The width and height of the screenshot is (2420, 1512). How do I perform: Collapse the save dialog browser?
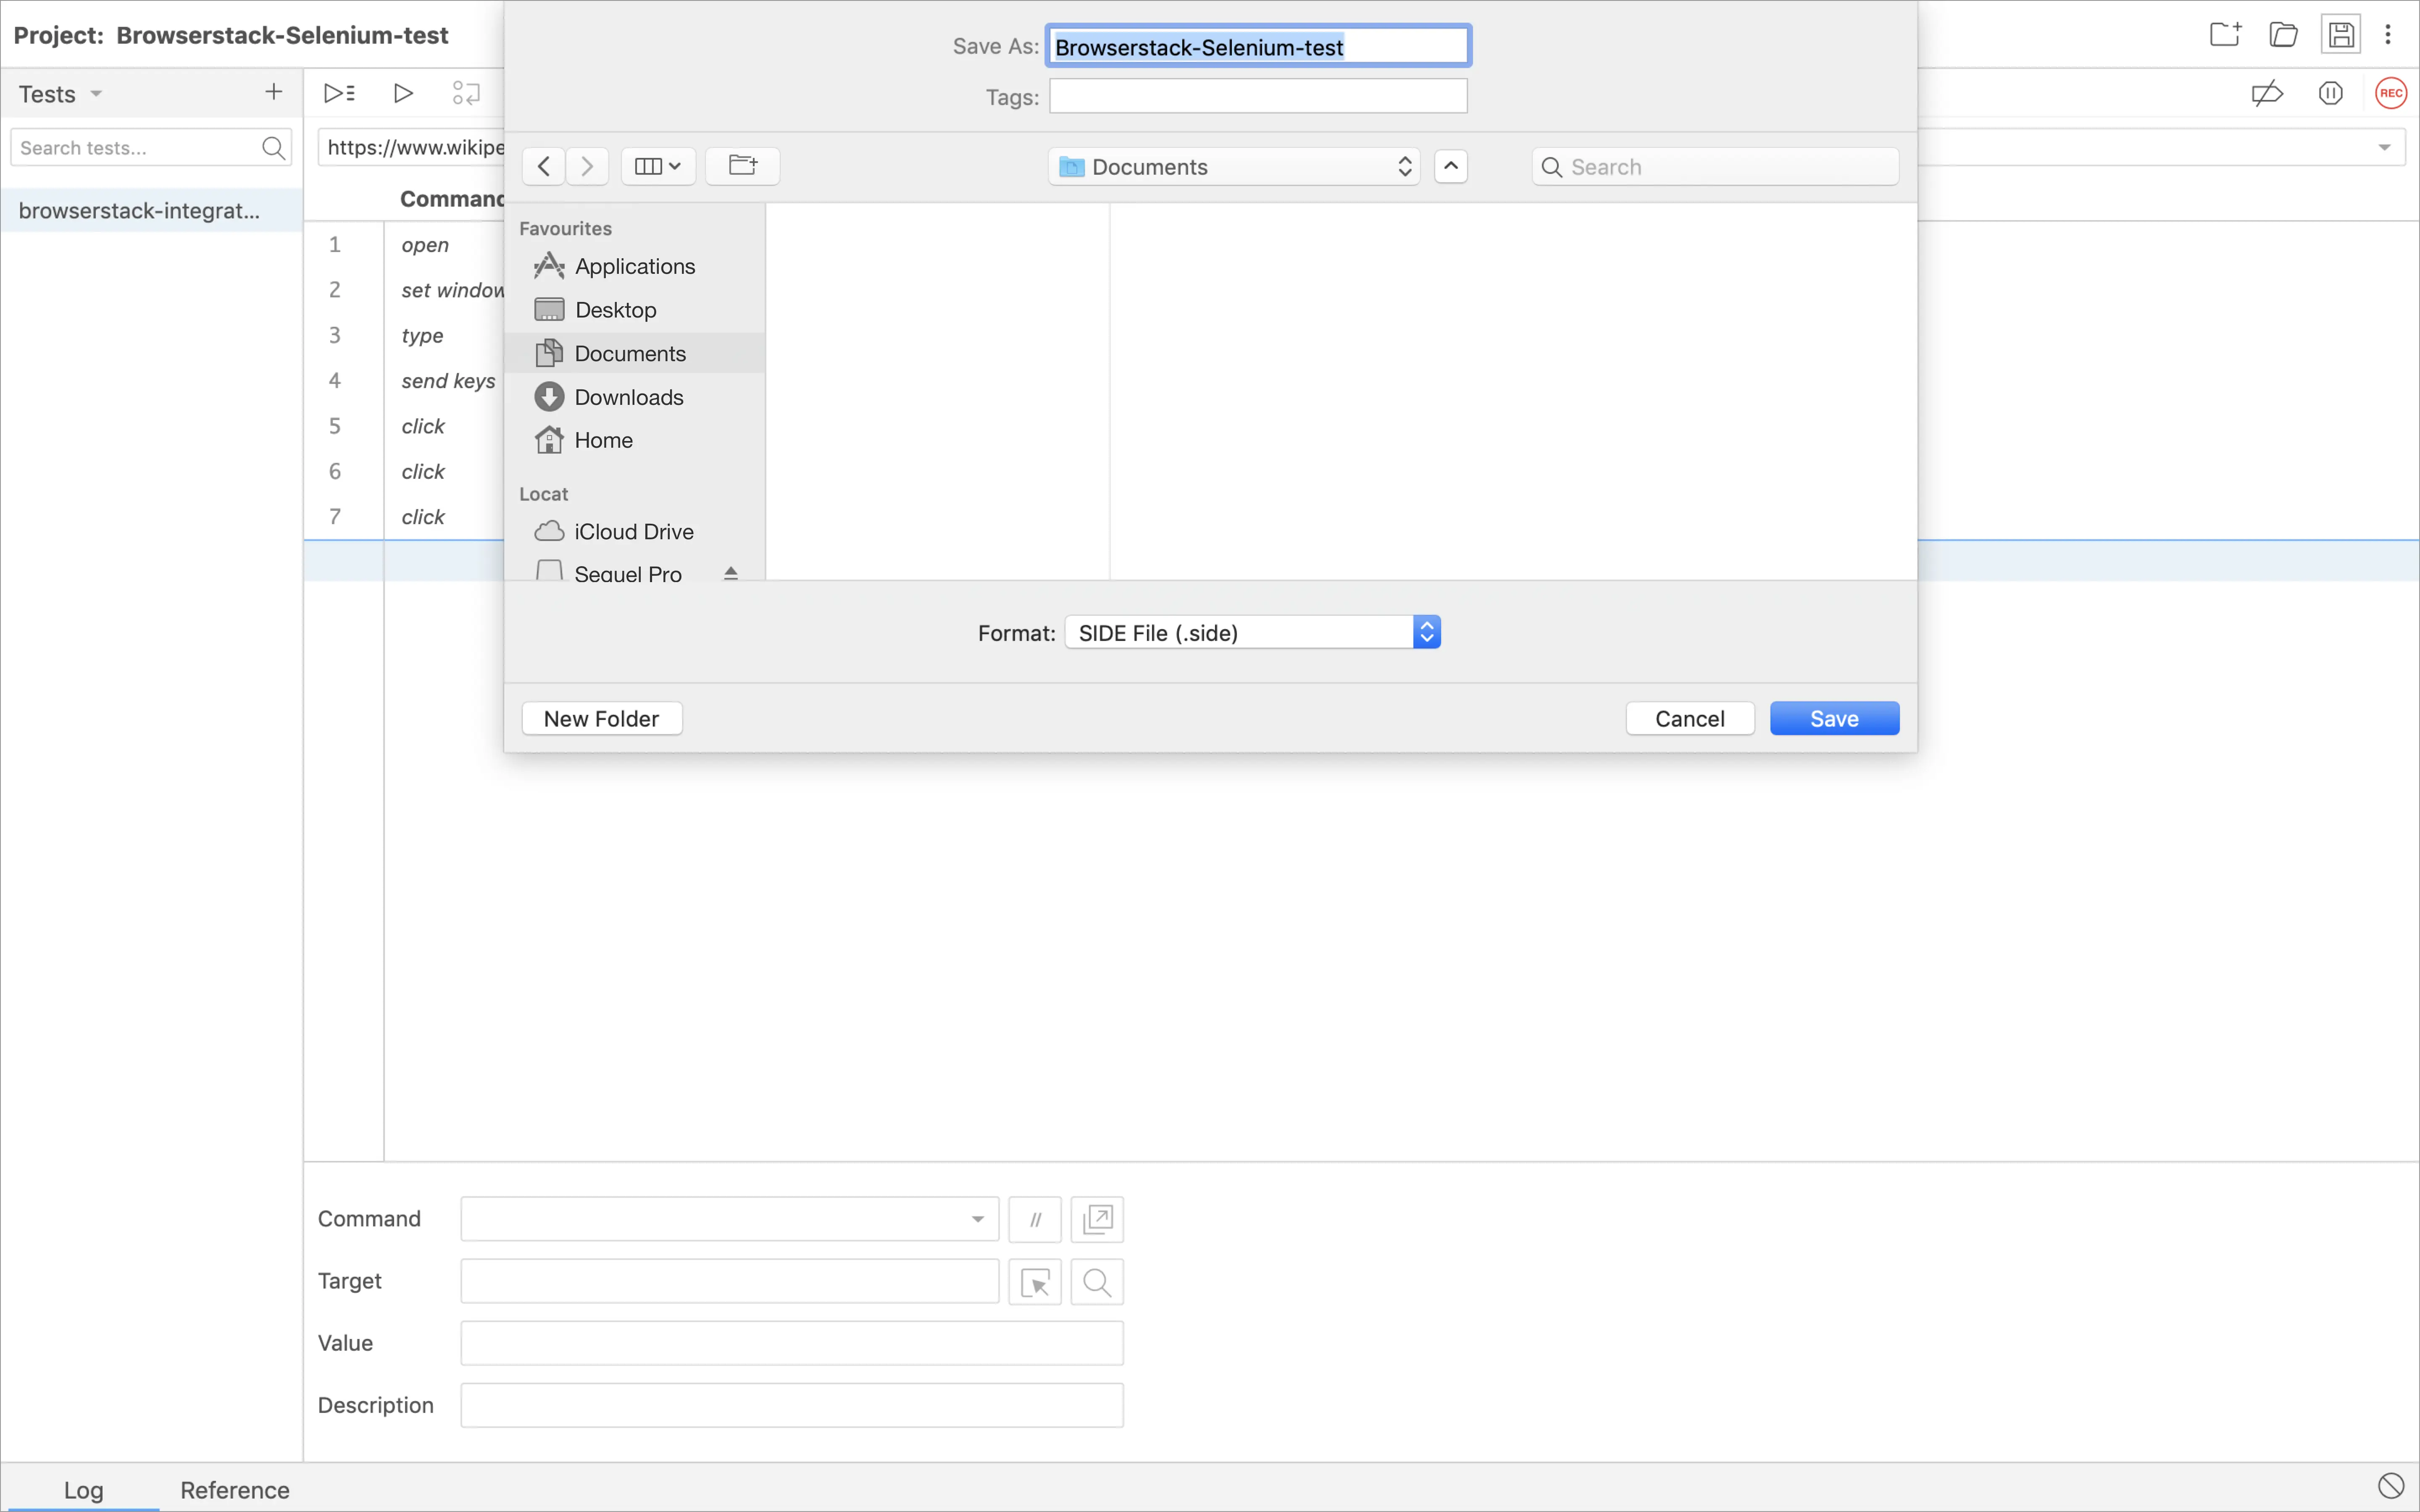[1450, 166]
